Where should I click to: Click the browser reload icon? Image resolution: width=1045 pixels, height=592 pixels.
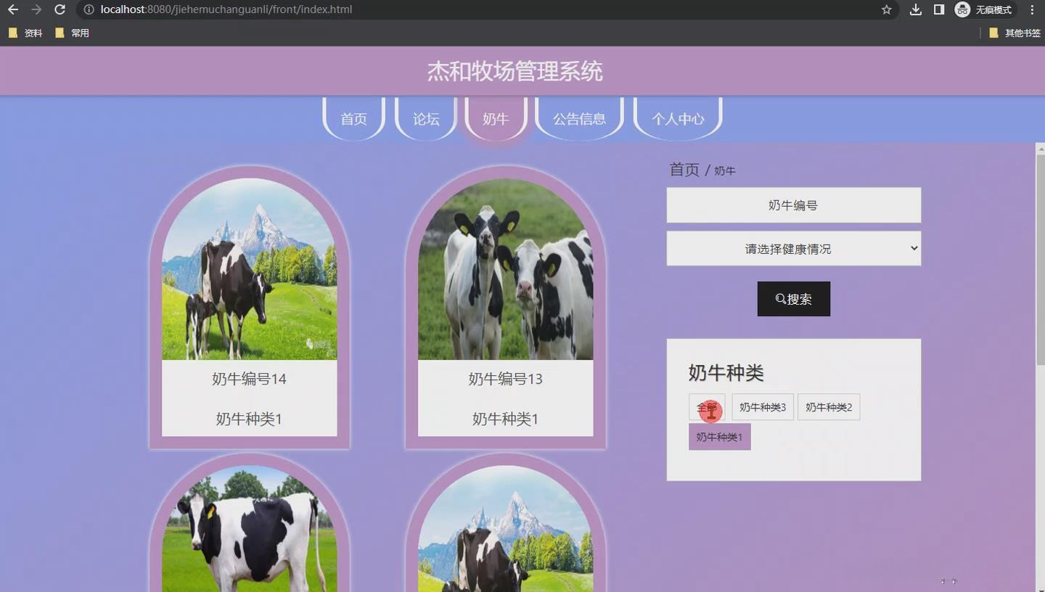(x=60, y=10)
